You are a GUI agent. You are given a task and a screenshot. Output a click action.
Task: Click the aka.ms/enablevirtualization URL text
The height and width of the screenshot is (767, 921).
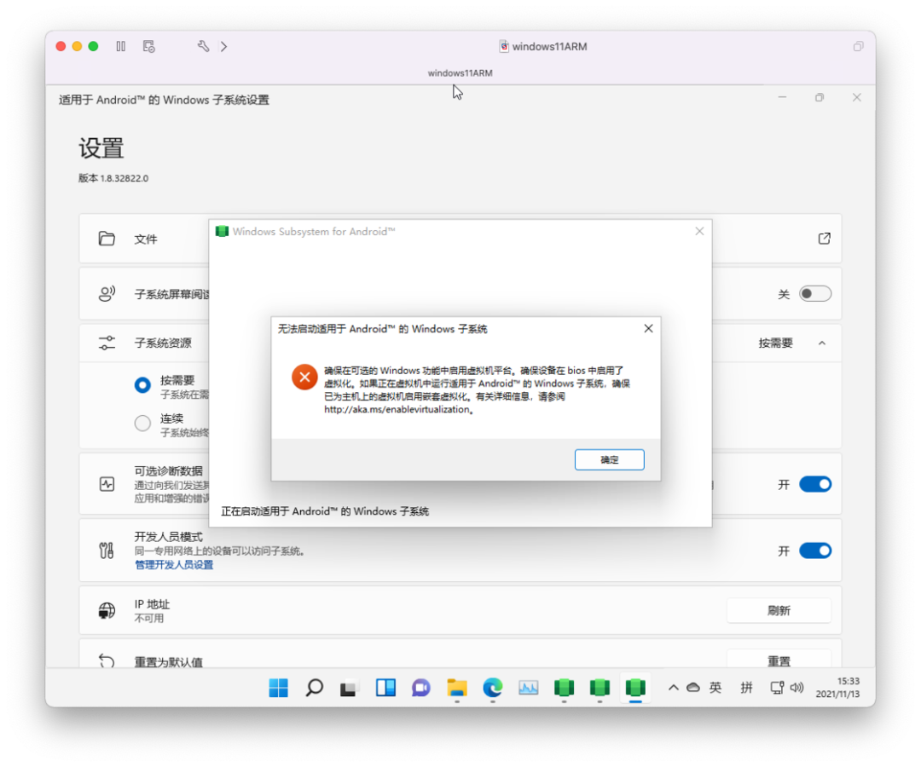click(397, 410)
